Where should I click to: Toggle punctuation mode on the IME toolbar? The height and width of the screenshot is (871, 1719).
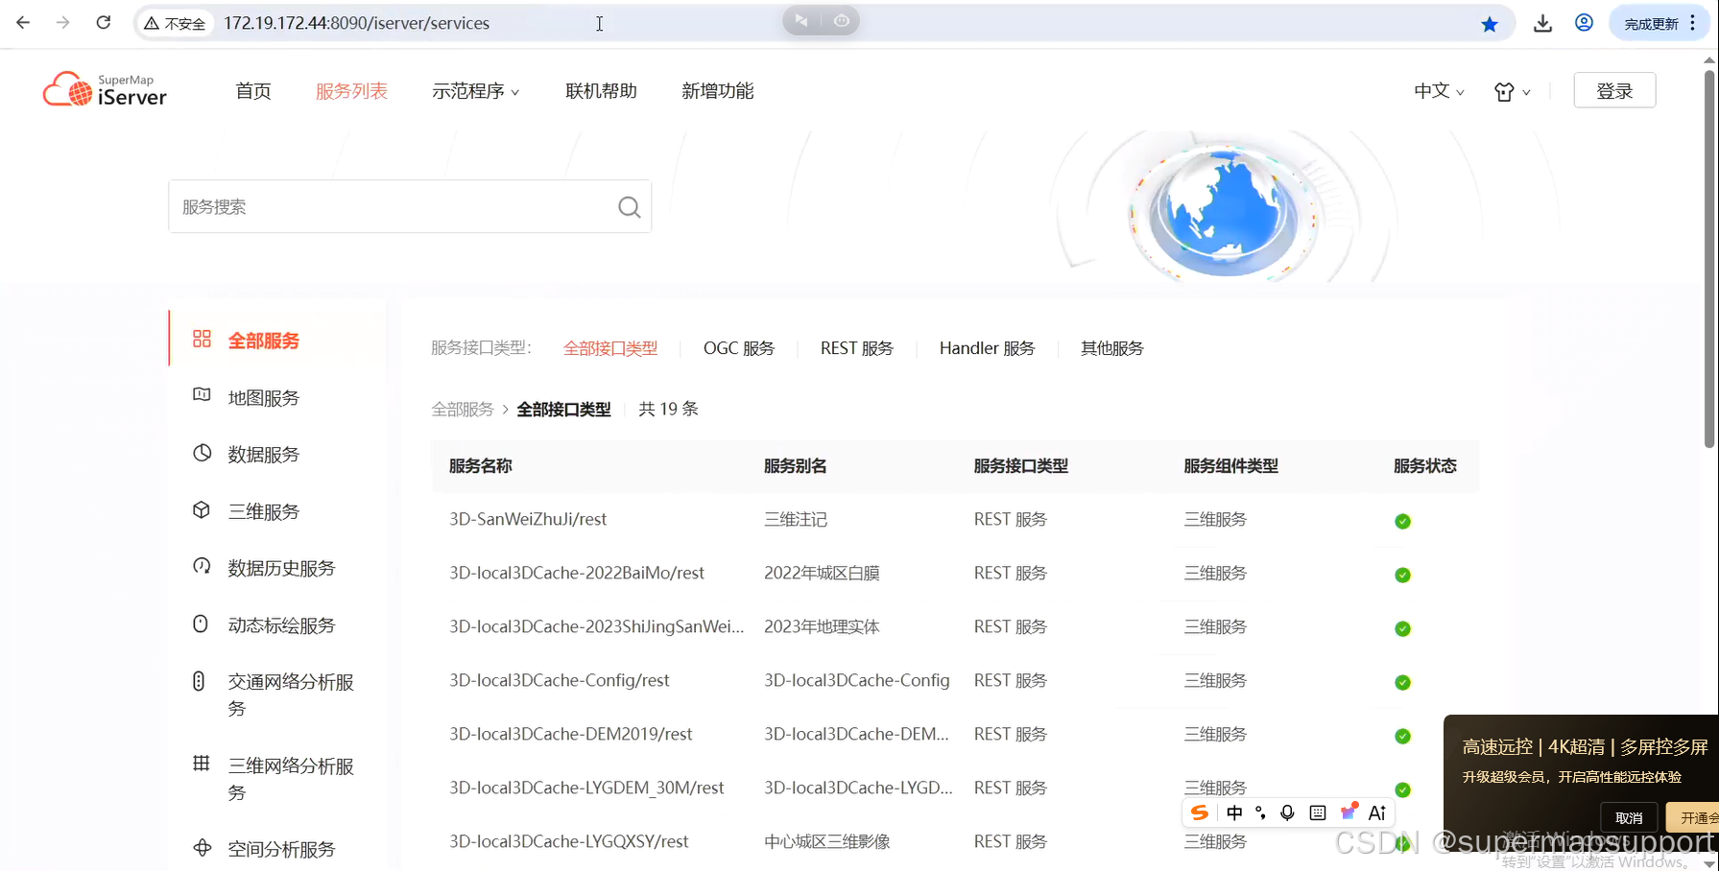pos(1260,813)
